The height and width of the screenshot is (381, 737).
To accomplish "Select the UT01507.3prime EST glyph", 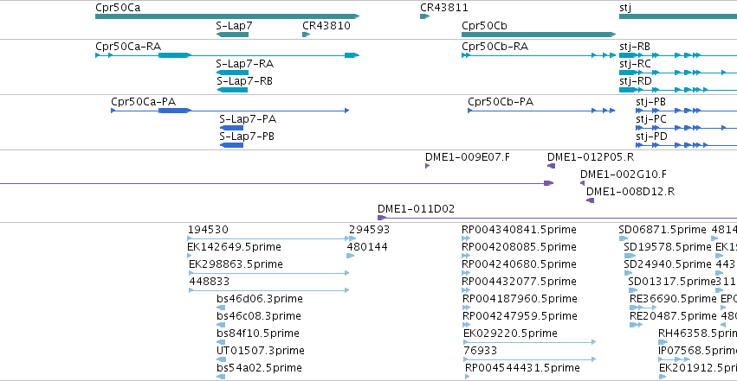I will (221, 359).
